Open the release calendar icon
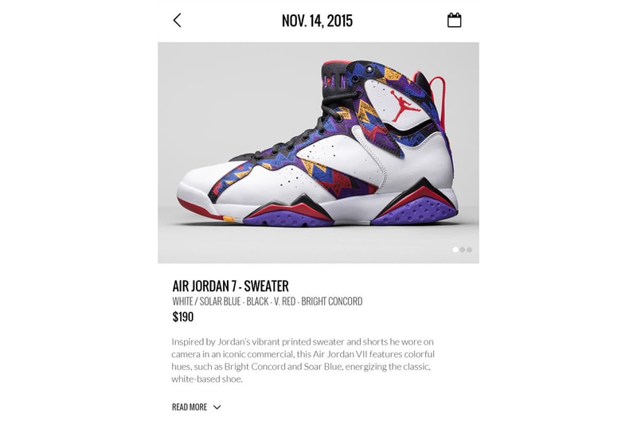The width and height of the screenshot is (637, 424). point(454,21)
